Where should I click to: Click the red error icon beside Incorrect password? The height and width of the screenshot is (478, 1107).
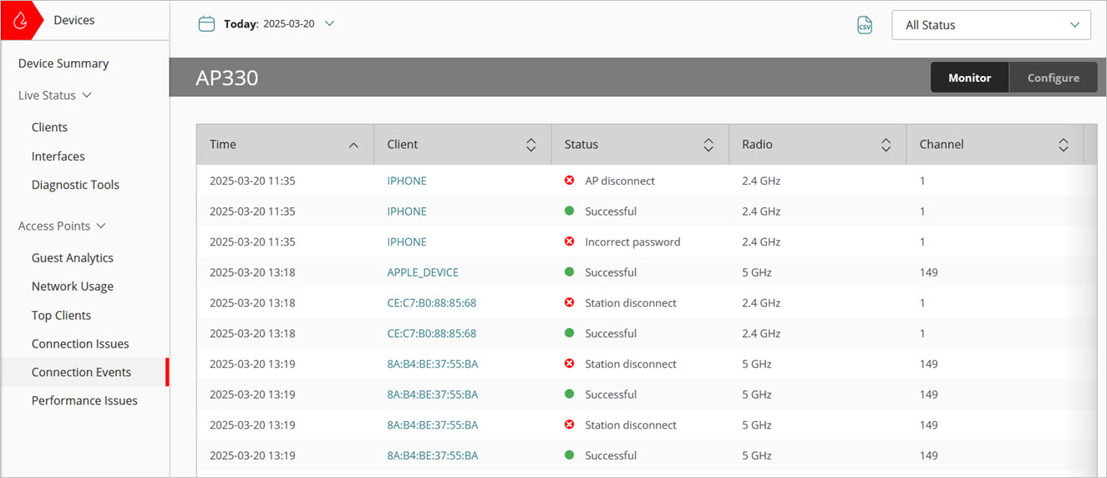tap(570, 242)
